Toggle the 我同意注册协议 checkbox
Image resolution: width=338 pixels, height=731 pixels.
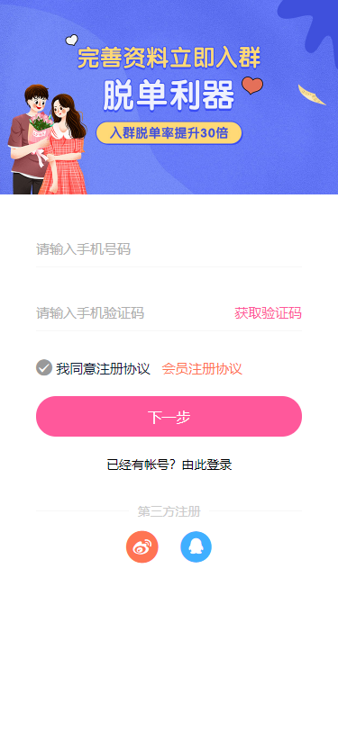click(44, 368)
